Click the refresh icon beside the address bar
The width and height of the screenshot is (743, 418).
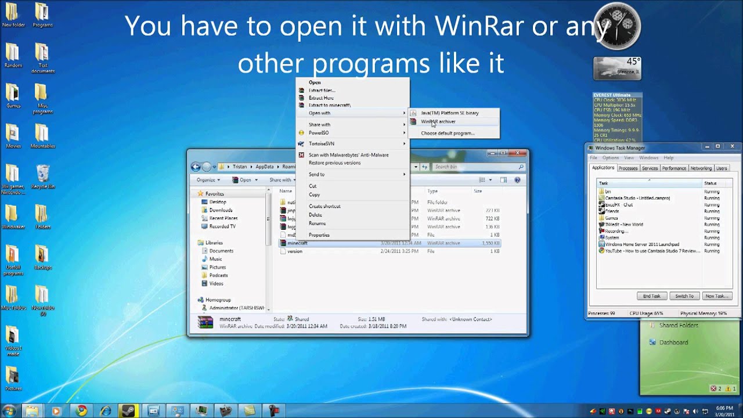point(424,167)
